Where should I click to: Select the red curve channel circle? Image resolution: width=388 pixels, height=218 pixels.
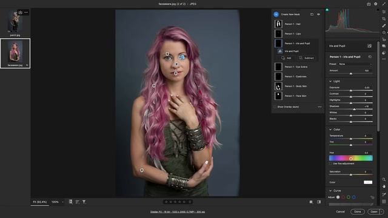pyautogui.click(x=343, y=197)
